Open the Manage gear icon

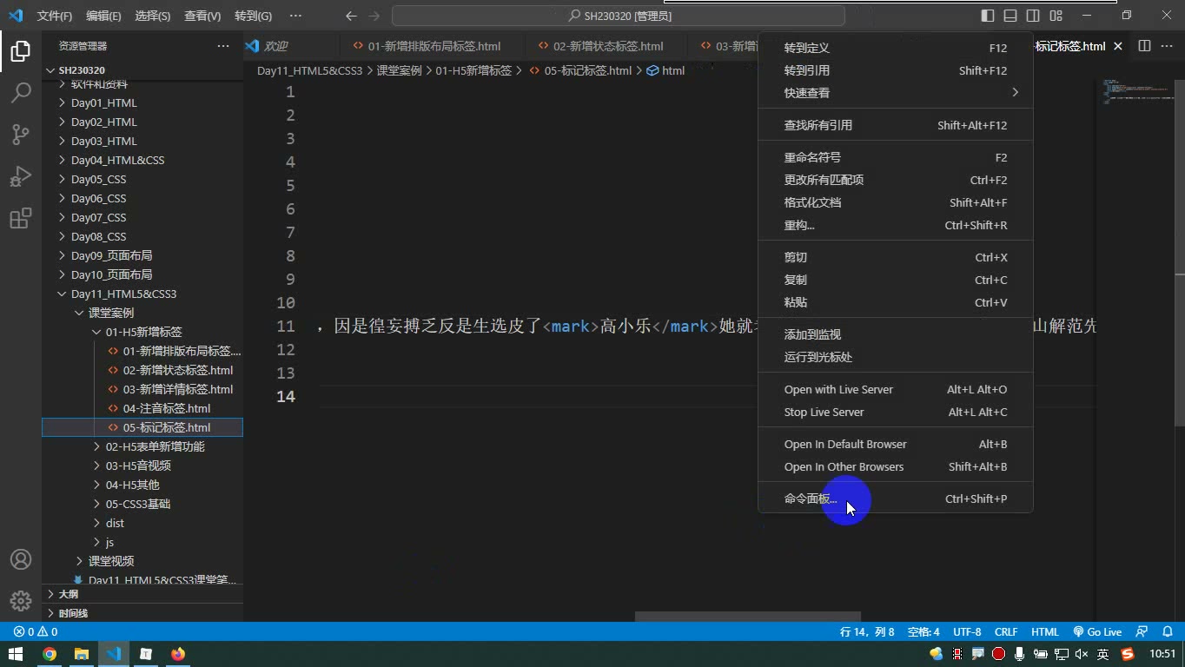(x=20, y=600)
